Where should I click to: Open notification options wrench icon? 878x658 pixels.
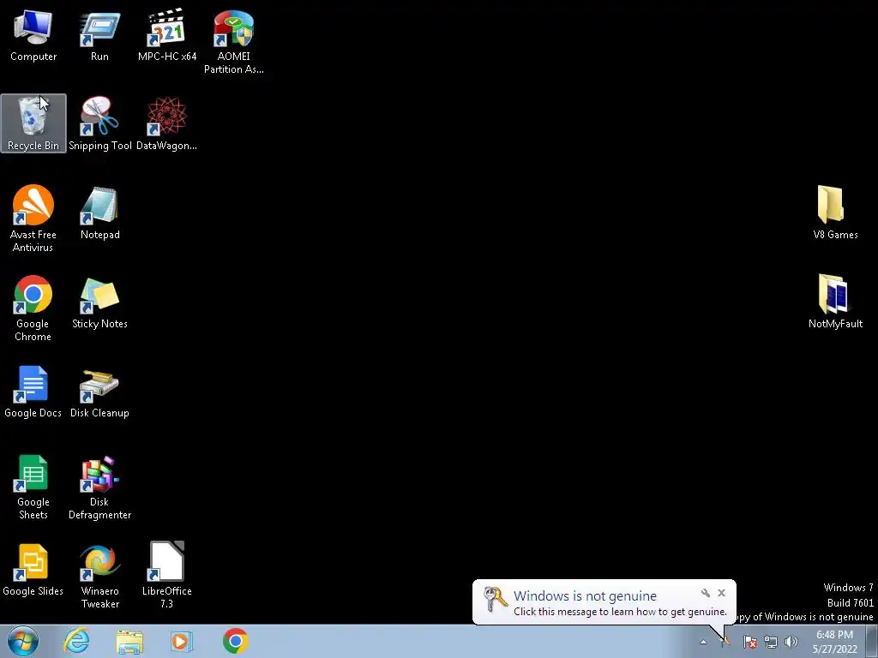coord(706,593)
